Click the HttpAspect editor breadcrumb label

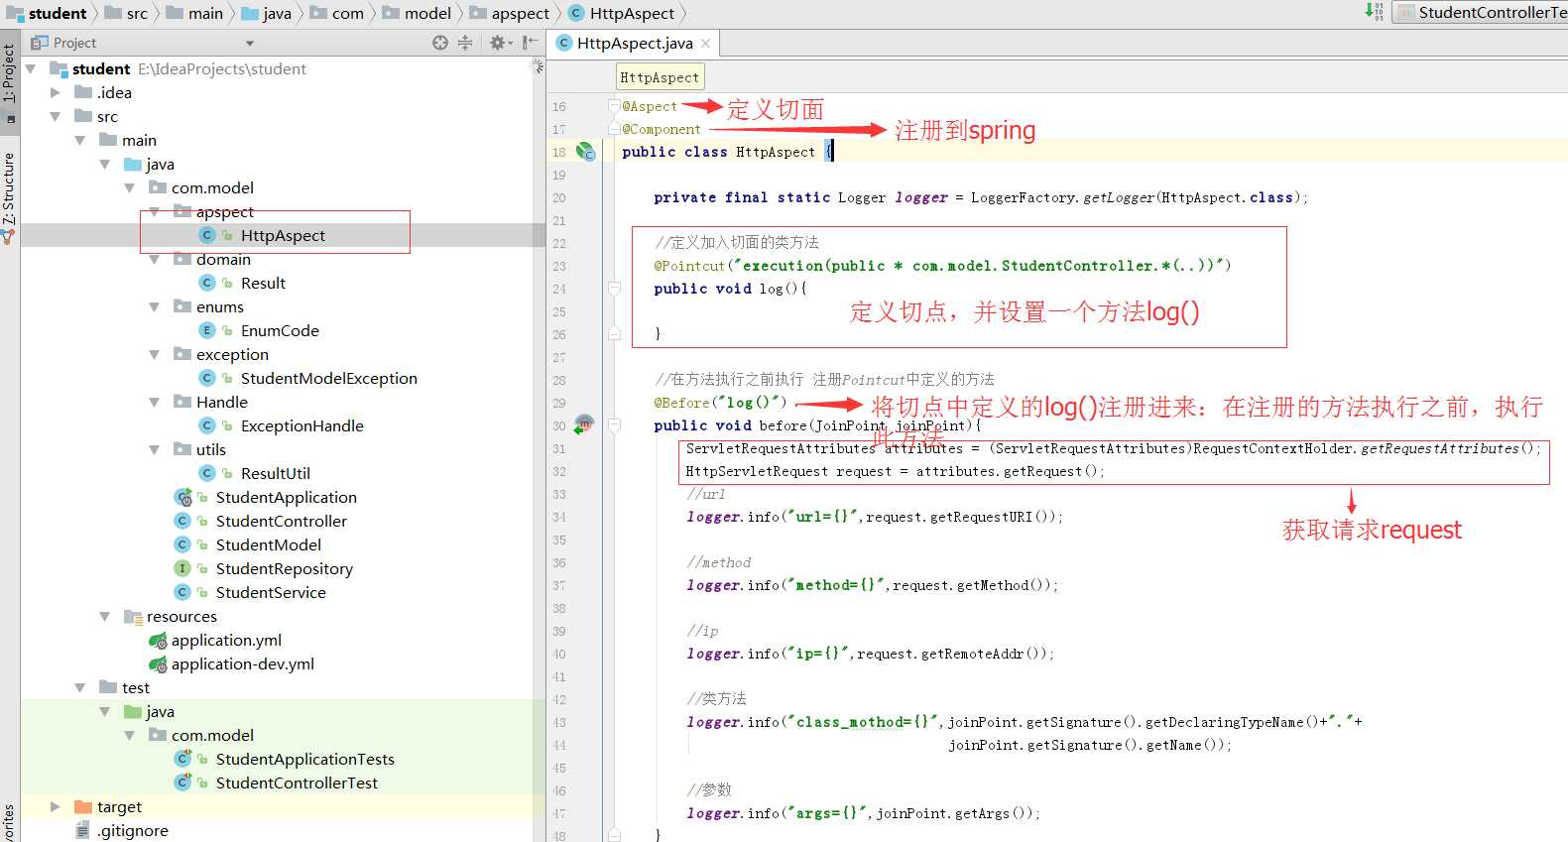(660, 77)
